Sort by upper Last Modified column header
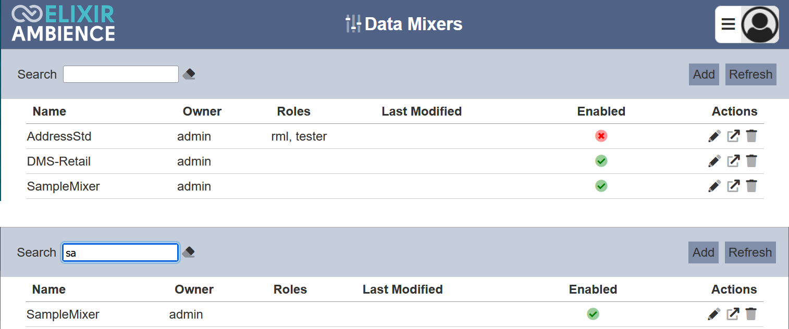Screen dimensions: 789x329 (x=422, y=111)
